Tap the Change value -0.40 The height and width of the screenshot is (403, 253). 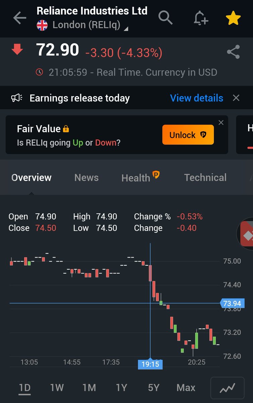[187, 228]
